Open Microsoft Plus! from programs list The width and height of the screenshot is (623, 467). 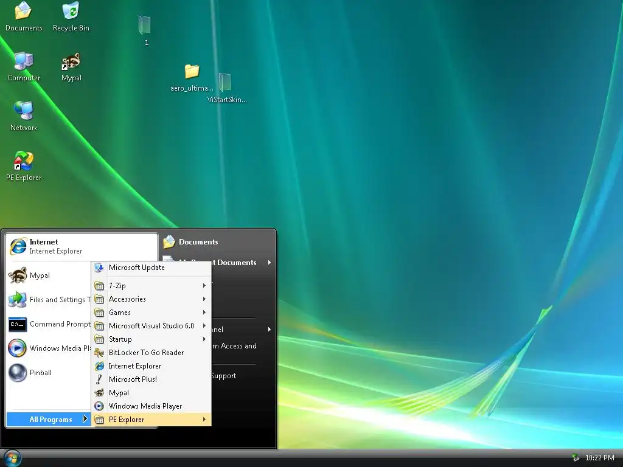(151, 379)
